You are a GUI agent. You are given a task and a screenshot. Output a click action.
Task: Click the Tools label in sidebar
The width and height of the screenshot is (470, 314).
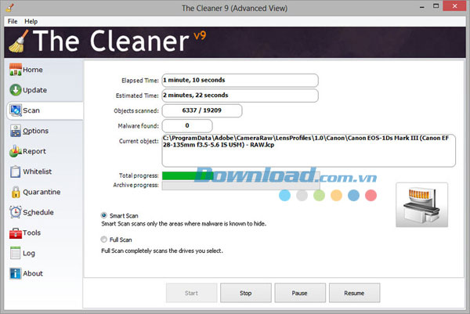pyautogui.click(x=32, y=233)
